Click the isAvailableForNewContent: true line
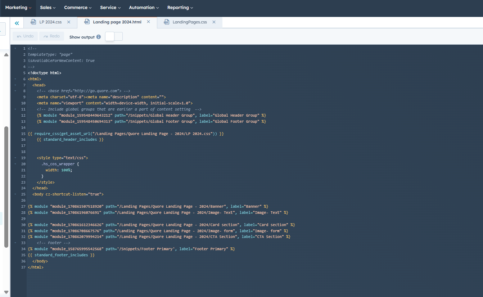The image size is (483, 297). [61, 60]
